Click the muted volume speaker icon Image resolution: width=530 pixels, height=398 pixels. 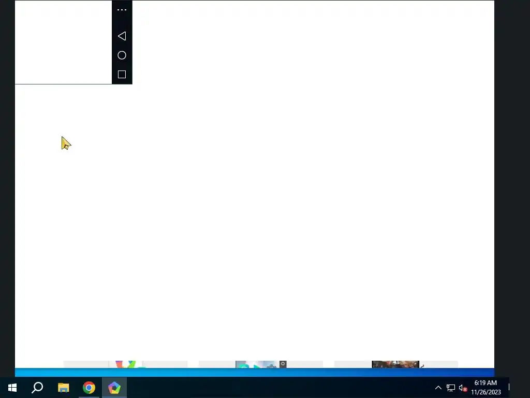pos(463,388)
